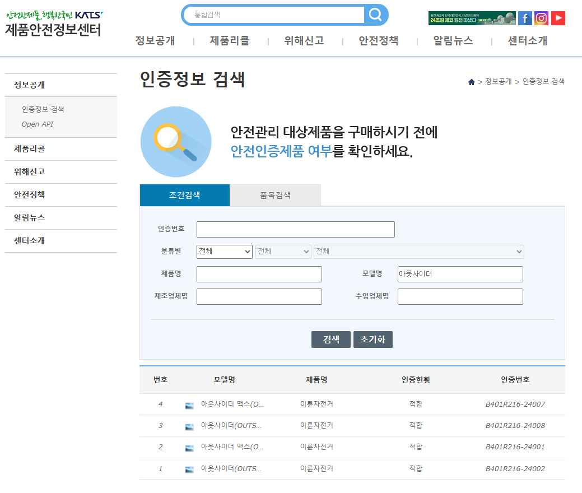Select 알림뉴스 in the sidebar

[29, 218]
